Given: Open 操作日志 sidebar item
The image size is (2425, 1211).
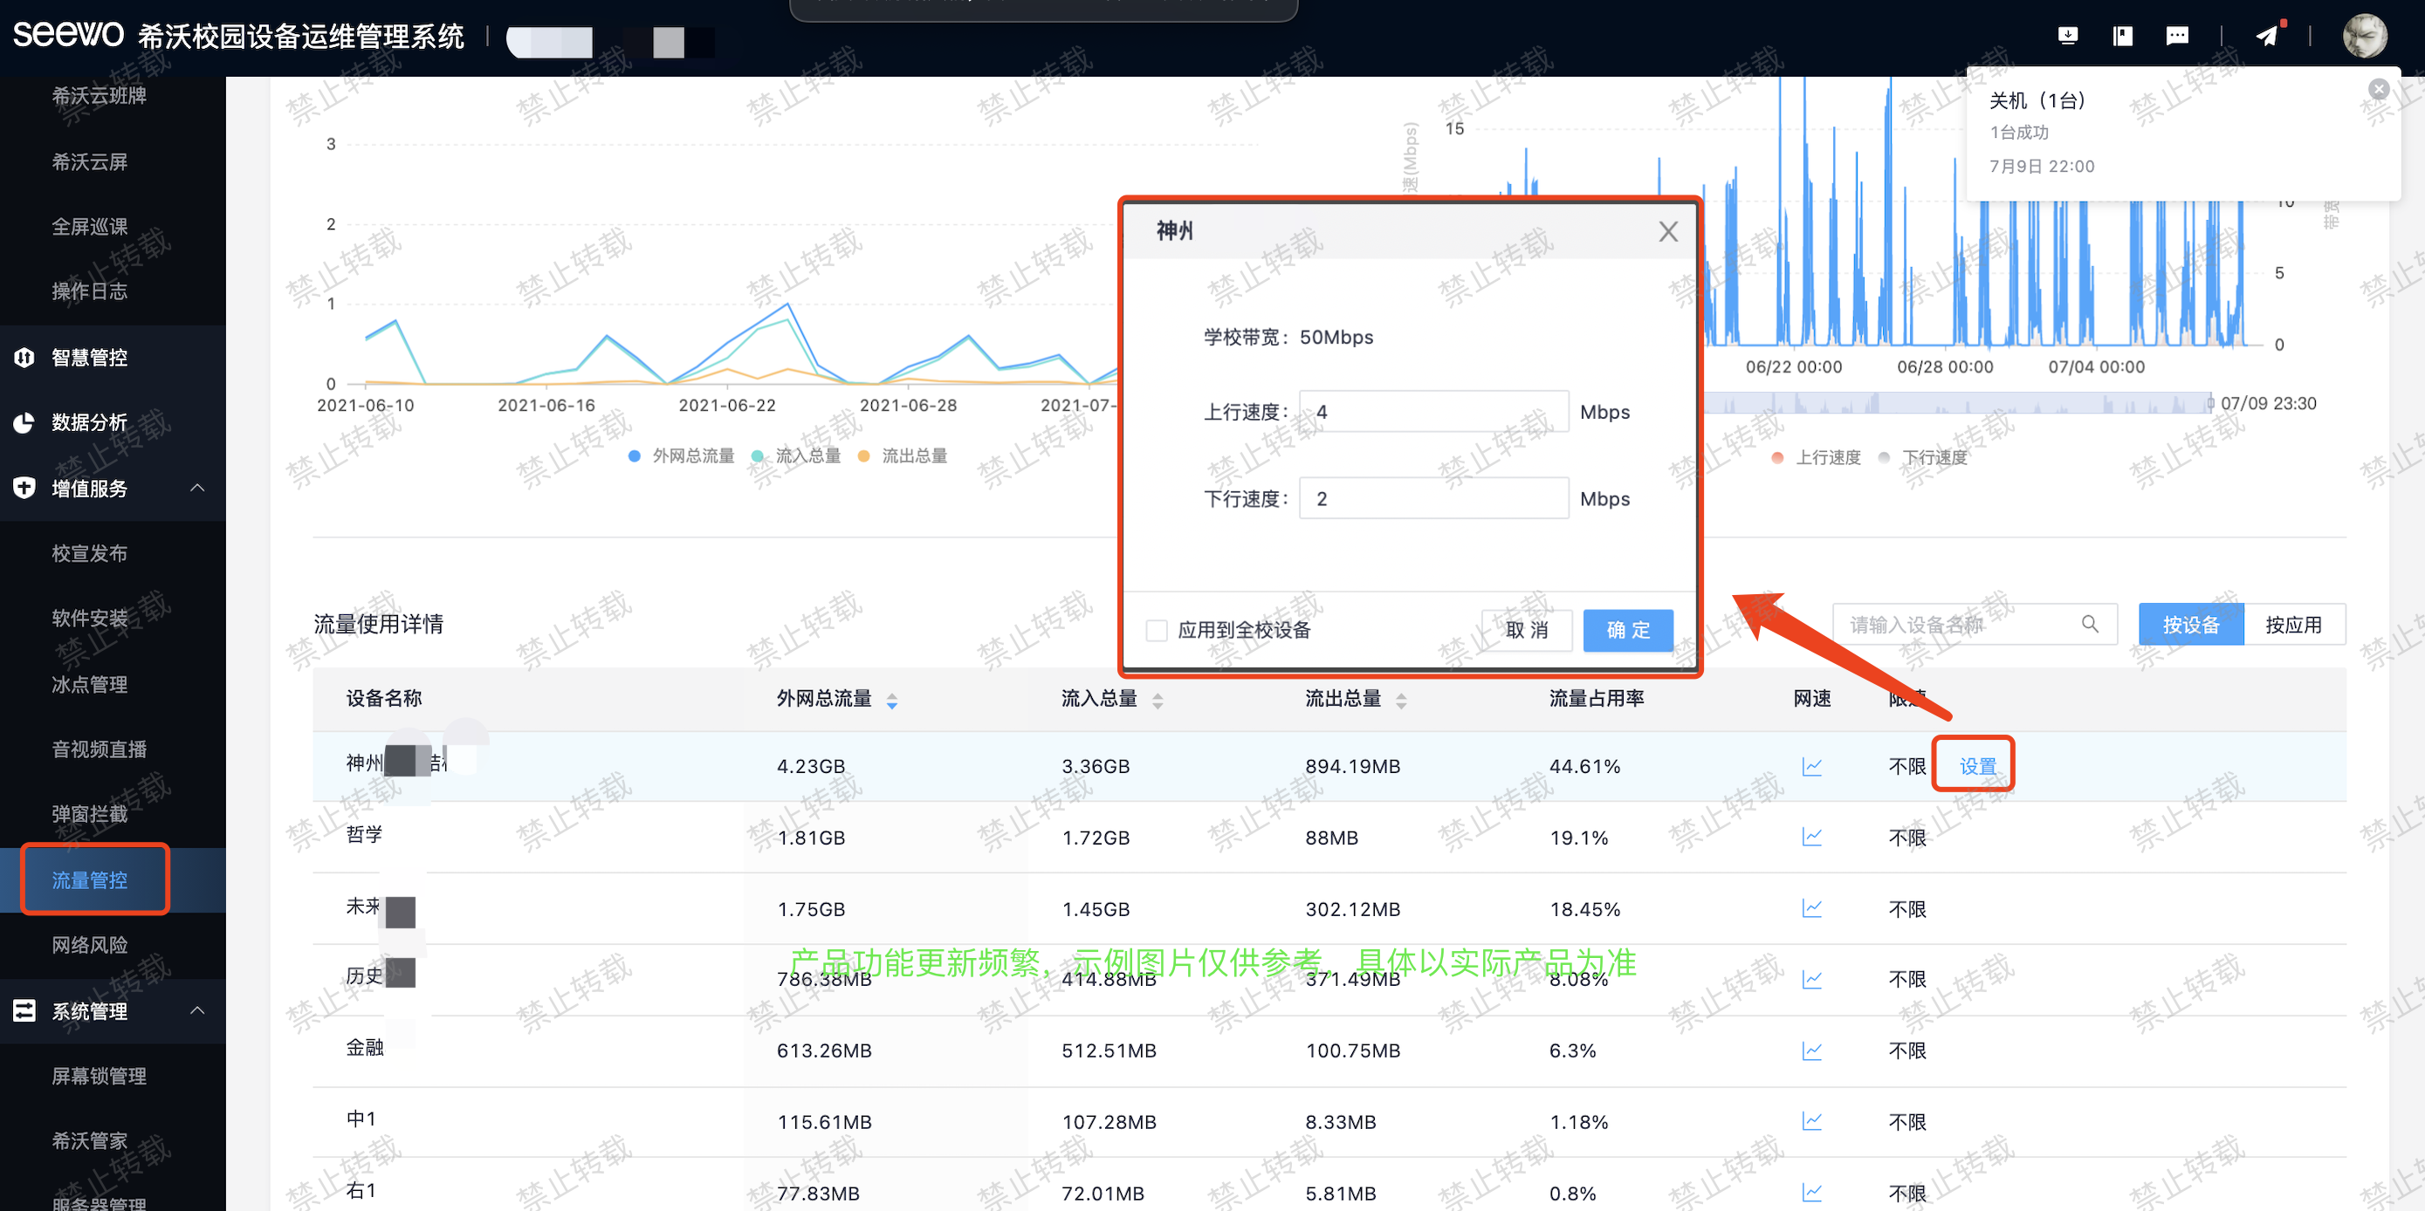Looking at the screenshot, I should pyautogui.click(x=89, y=291).
